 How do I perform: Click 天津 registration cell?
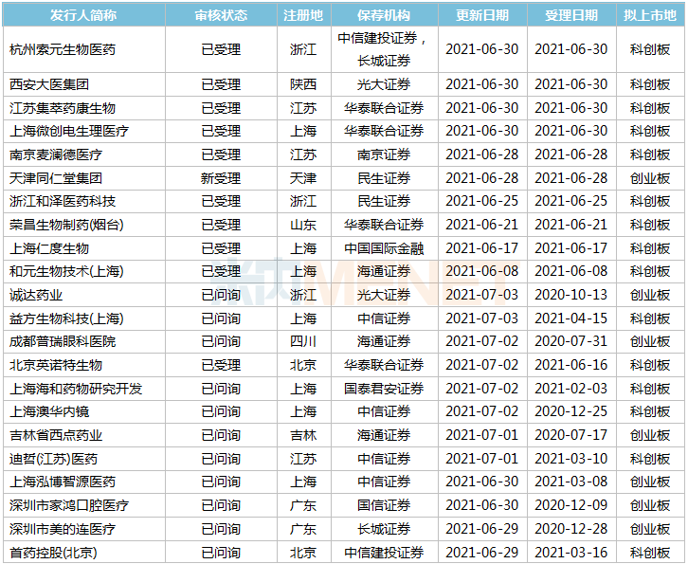point(303,178)
